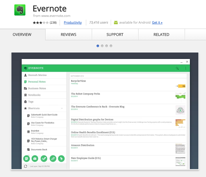206x177 pixels.
Task: Click the Productivity category link
Action: tap(73, 22)
